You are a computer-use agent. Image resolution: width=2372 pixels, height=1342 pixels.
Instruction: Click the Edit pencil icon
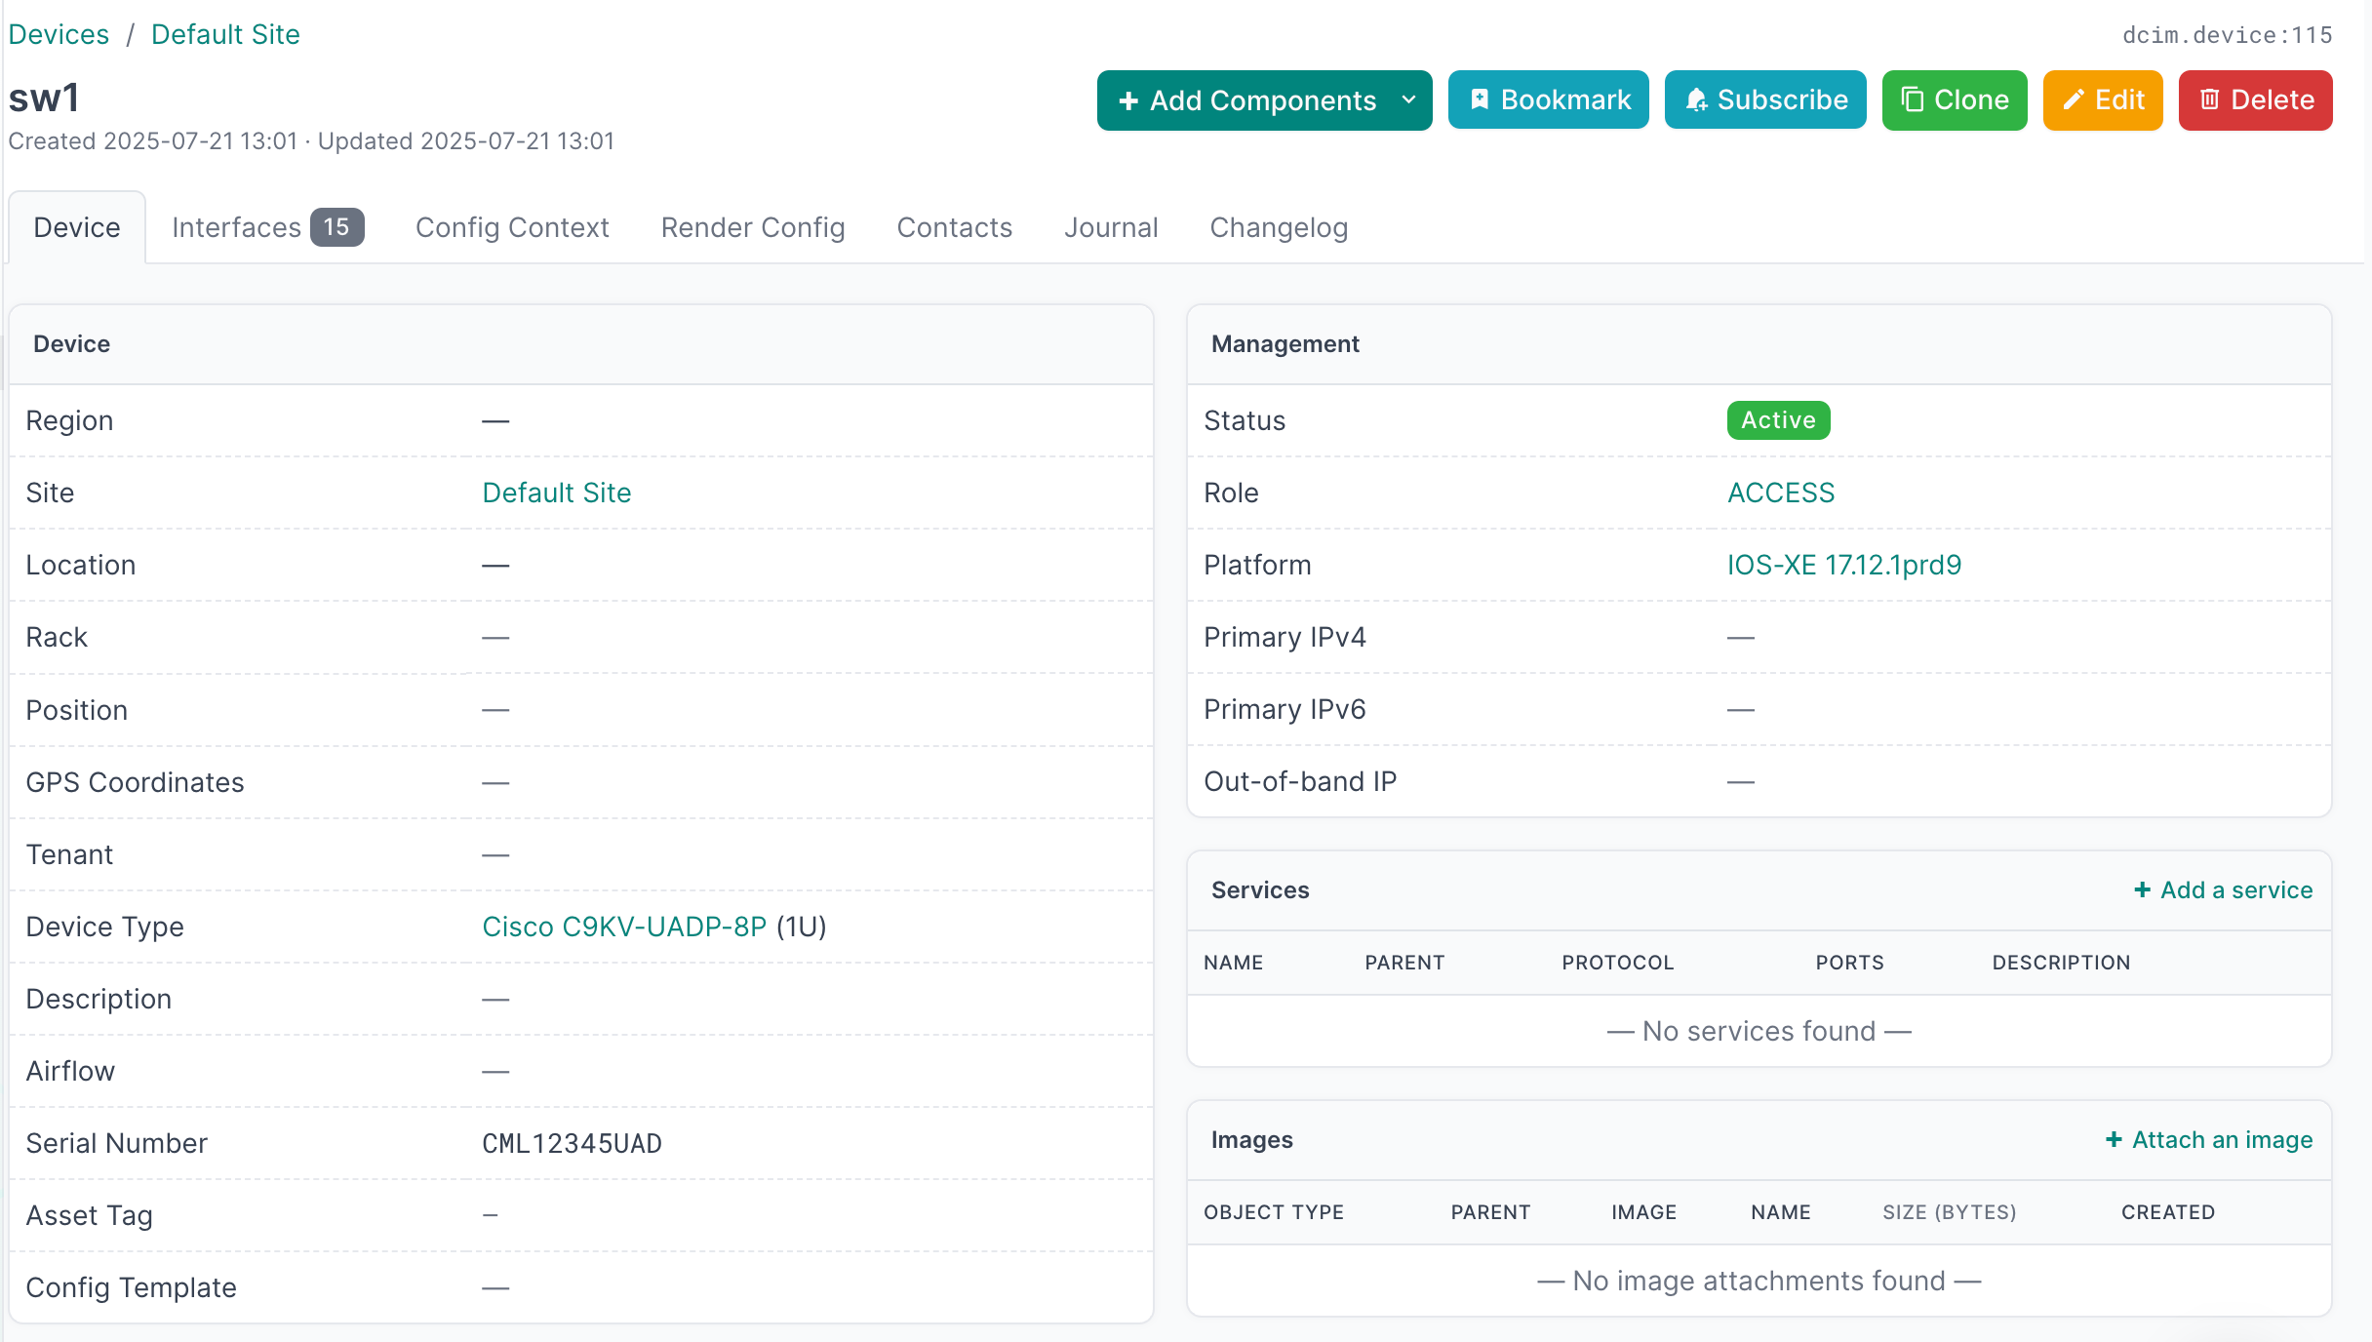coord(2074,99)
